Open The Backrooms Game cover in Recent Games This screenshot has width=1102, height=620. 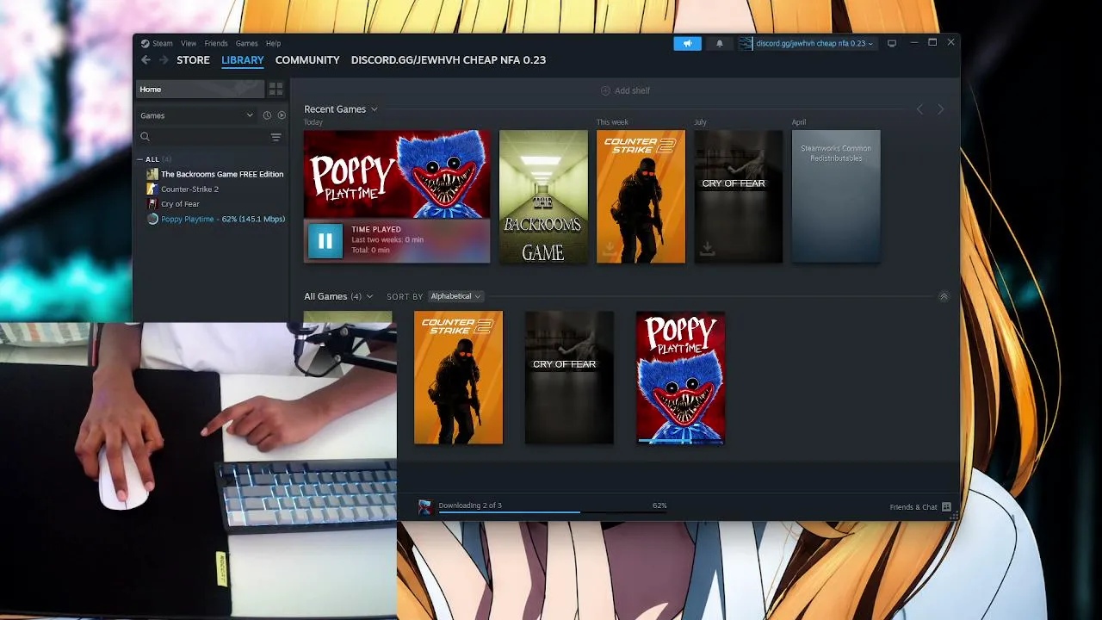pos(543,196)
